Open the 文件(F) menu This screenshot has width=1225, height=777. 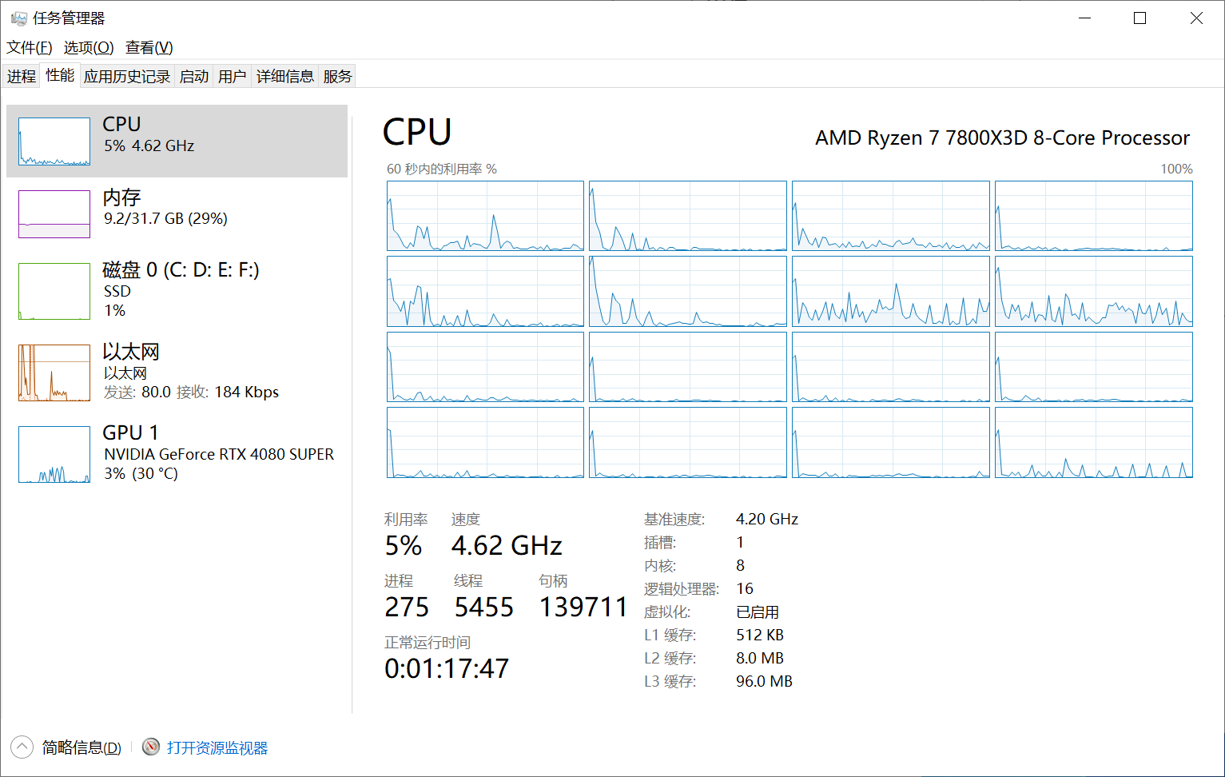30,47
